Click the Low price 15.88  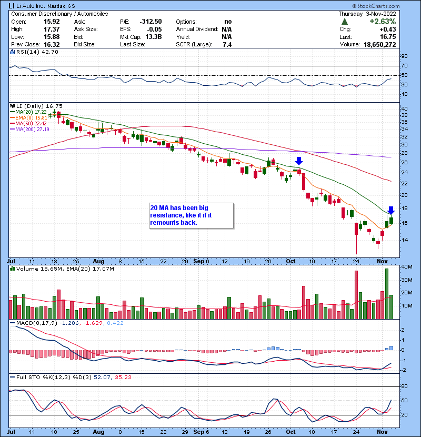[x=52, y=37]
